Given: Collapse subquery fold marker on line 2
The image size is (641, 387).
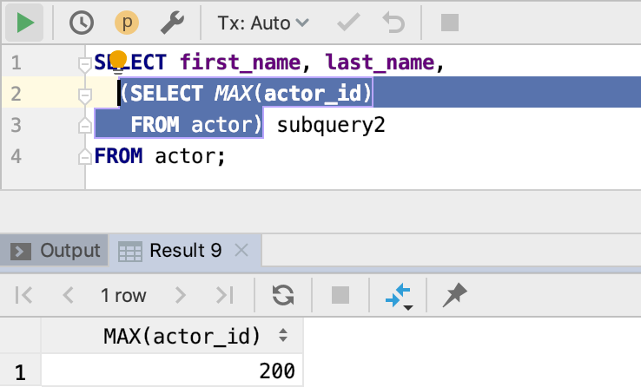Looking at the screenshot, I should point(84,95).
